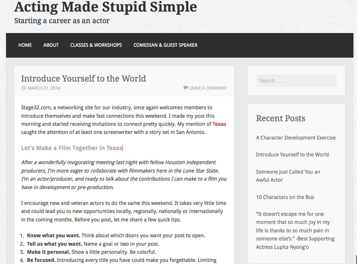This screenshot has width=357, height=264.
Task: Go to the About page
Action: coord(51,45)
